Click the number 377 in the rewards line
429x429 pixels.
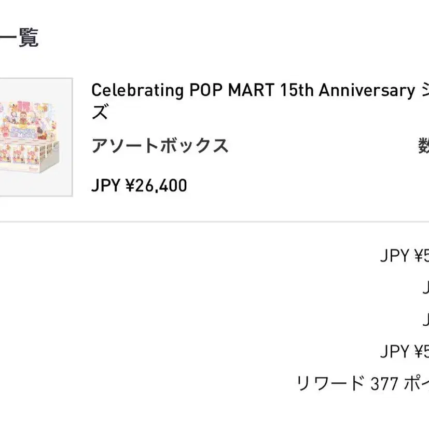click(x=384, y=384)
